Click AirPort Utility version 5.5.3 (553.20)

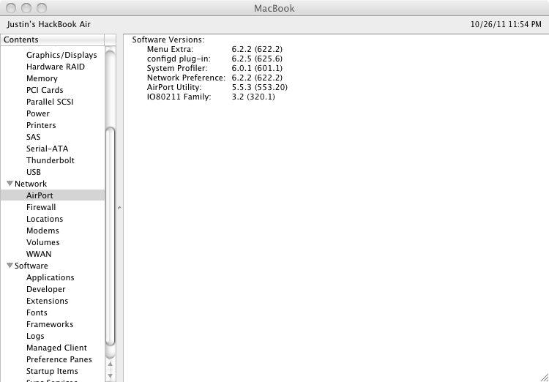[x=259, y=87]
